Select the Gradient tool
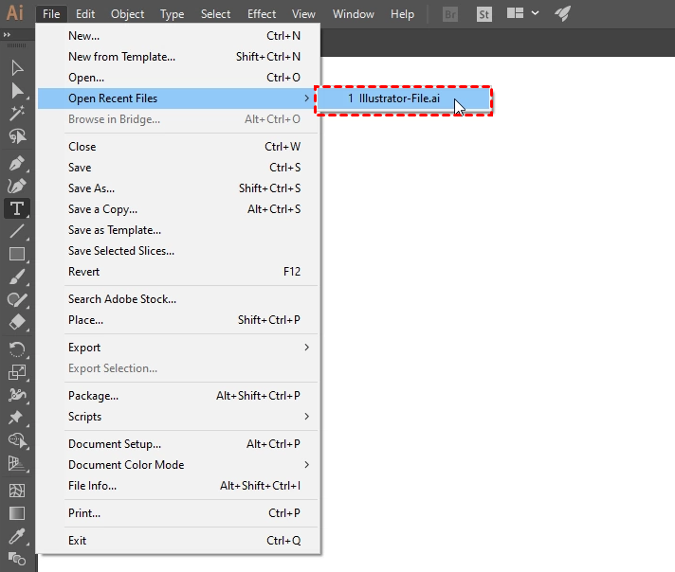The width and height of the screenshot is (675, 572). click(x=17, y=513)
